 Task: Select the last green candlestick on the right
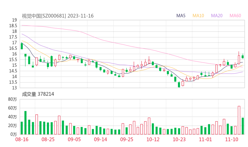[x=243, y=57]
